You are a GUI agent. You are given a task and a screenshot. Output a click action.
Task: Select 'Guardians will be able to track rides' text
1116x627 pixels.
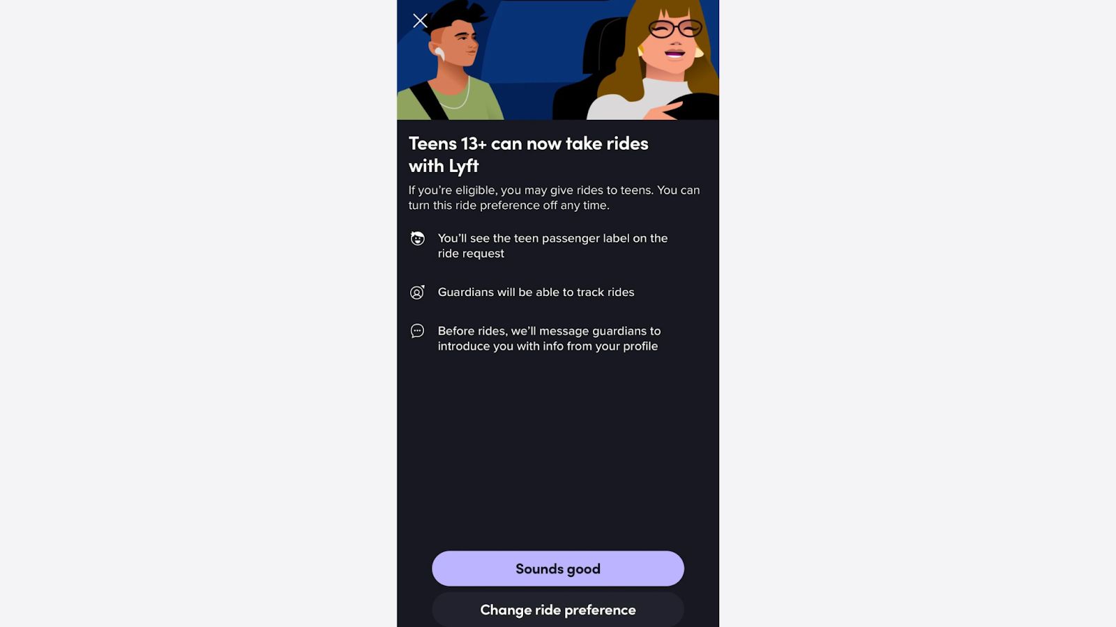coord(536,293)
